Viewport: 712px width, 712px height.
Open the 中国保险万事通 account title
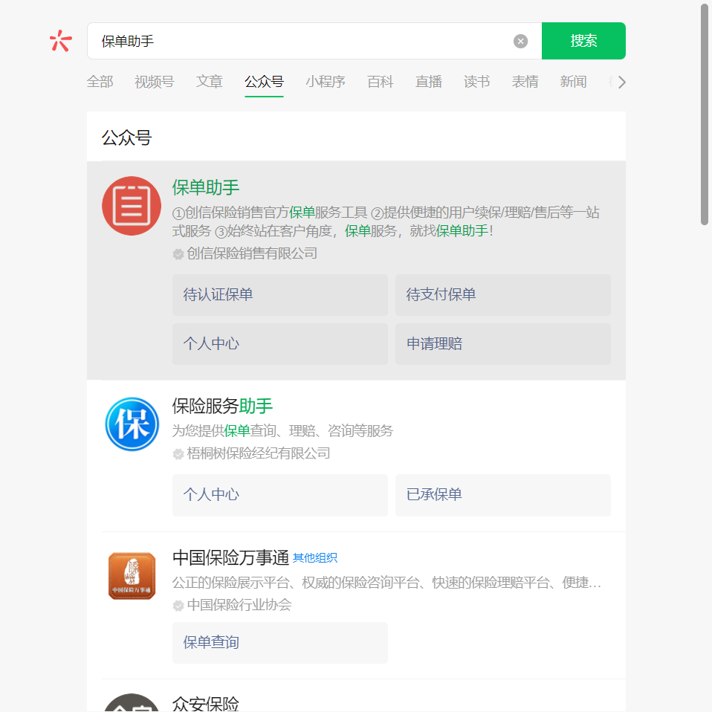coord(230,557)
